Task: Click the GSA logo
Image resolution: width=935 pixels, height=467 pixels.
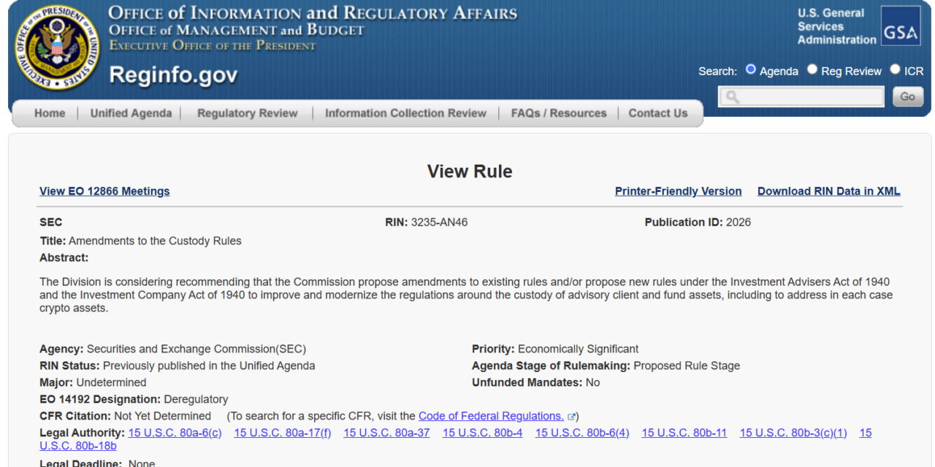Action: (x=901, y=26)
